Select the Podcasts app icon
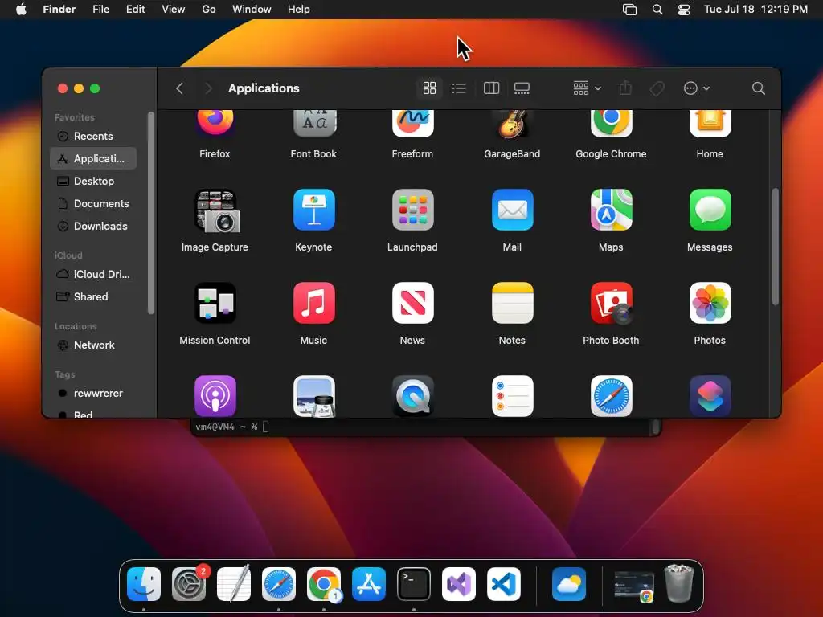 [x=215, y=396]
